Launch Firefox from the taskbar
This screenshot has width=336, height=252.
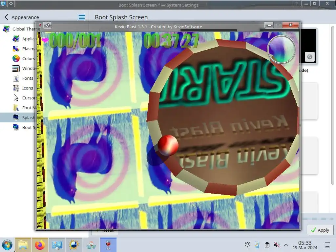(x=40, y=245)
